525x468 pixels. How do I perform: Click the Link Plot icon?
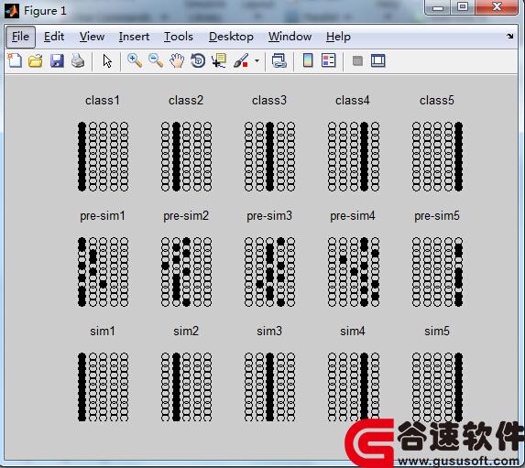[x=279, y=61]
